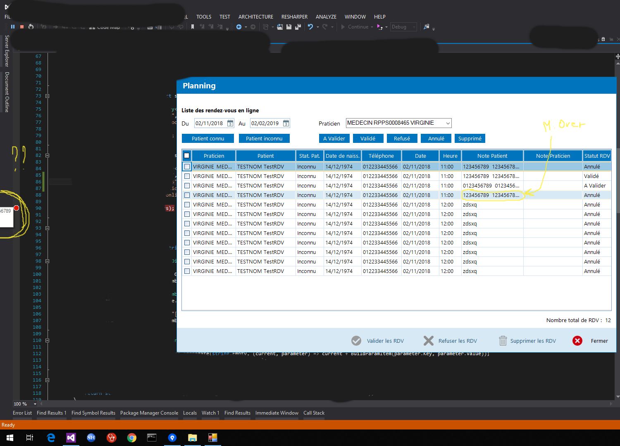
Task: Collapse the code block at line 82
Action: 47,155
